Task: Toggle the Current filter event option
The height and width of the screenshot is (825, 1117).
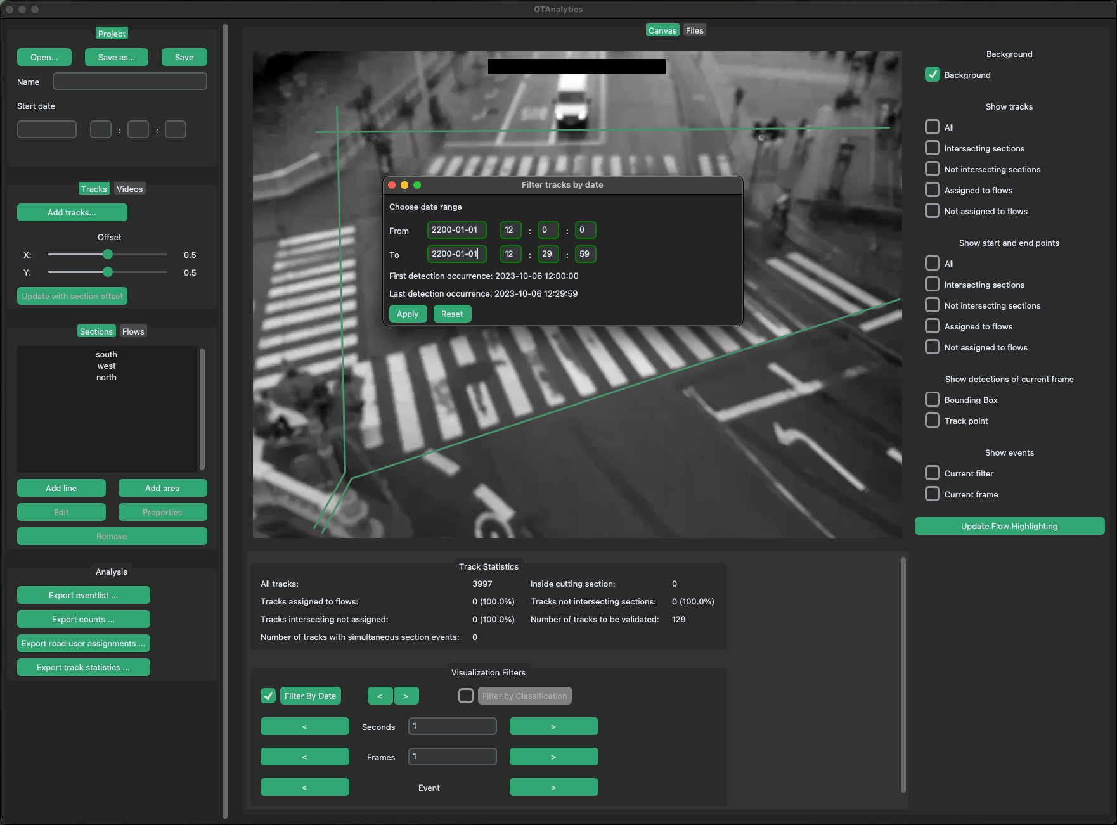Action: [x=932, y=473]
